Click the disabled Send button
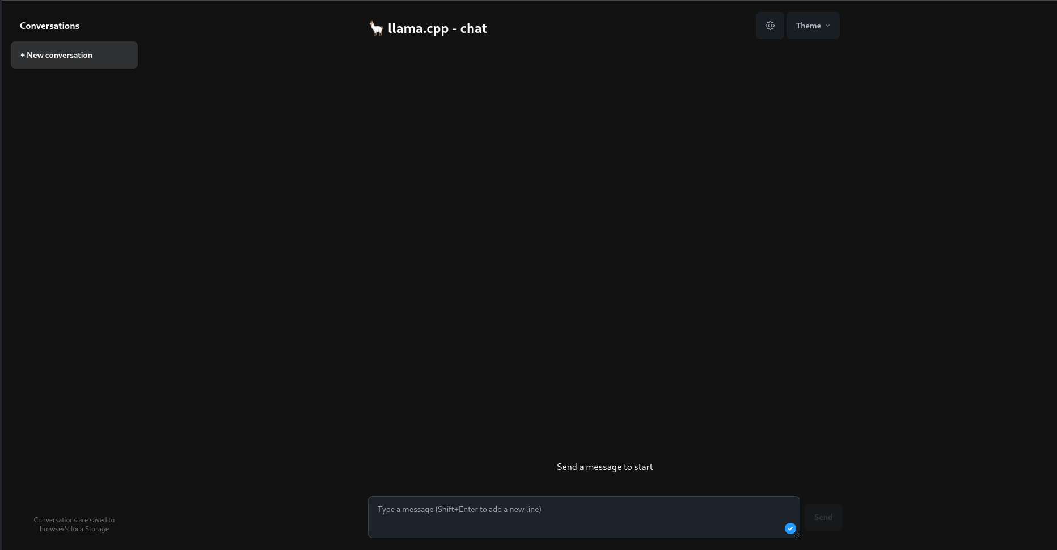Image resolution: width=1057 pixels, height=550 pixels. (x=823, y=517)
